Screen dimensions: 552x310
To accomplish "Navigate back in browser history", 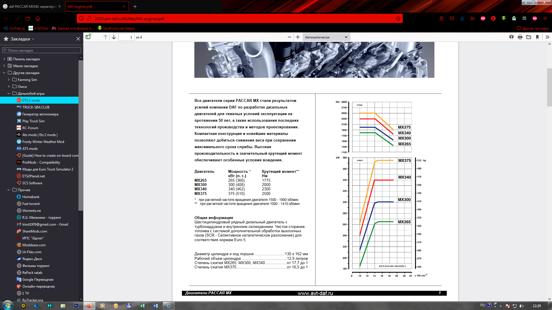I will [7, 18].
